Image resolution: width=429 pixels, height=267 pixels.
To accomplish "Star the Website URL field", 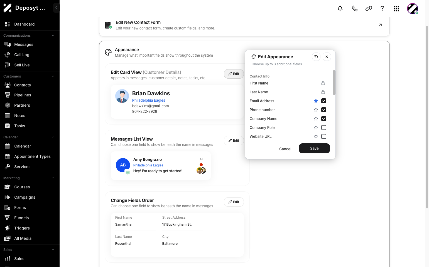I will [x=316, y=136].
